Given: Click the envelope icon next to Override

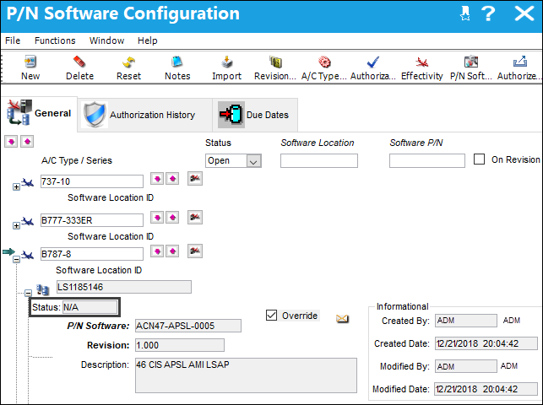Looking at the screenshot, I should coord(342,319).
